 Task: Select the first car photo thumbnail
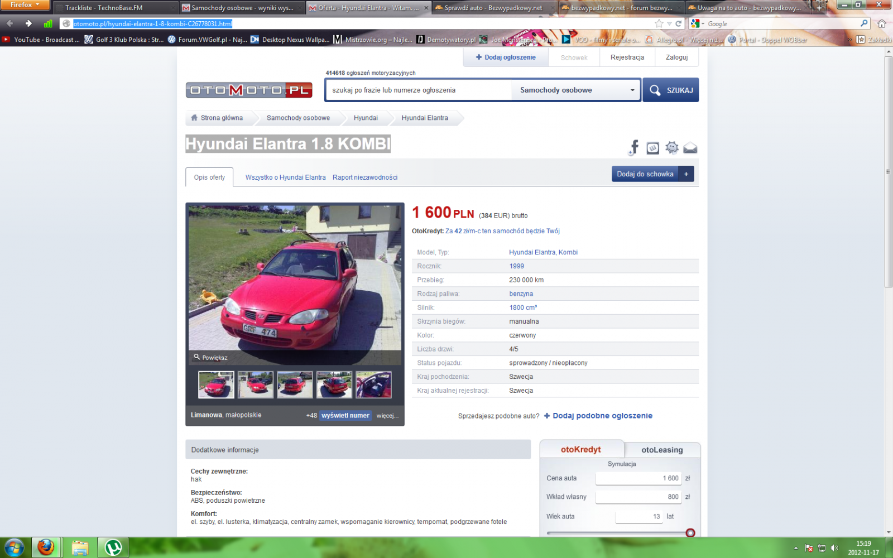click(x=216, y=384)
